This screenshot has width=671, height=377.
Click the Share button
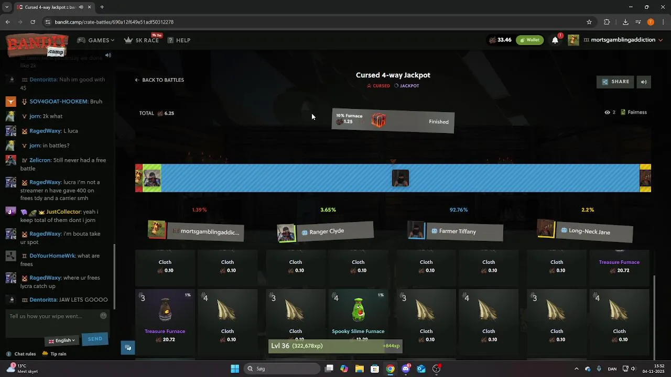(x=615, y=82)
